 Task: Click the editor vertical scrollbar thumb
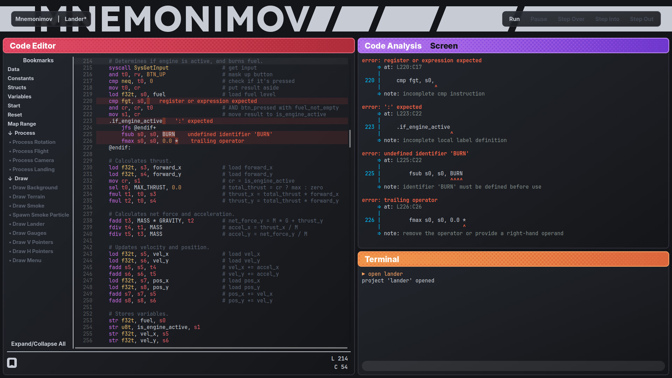click(x=350, y=139)
